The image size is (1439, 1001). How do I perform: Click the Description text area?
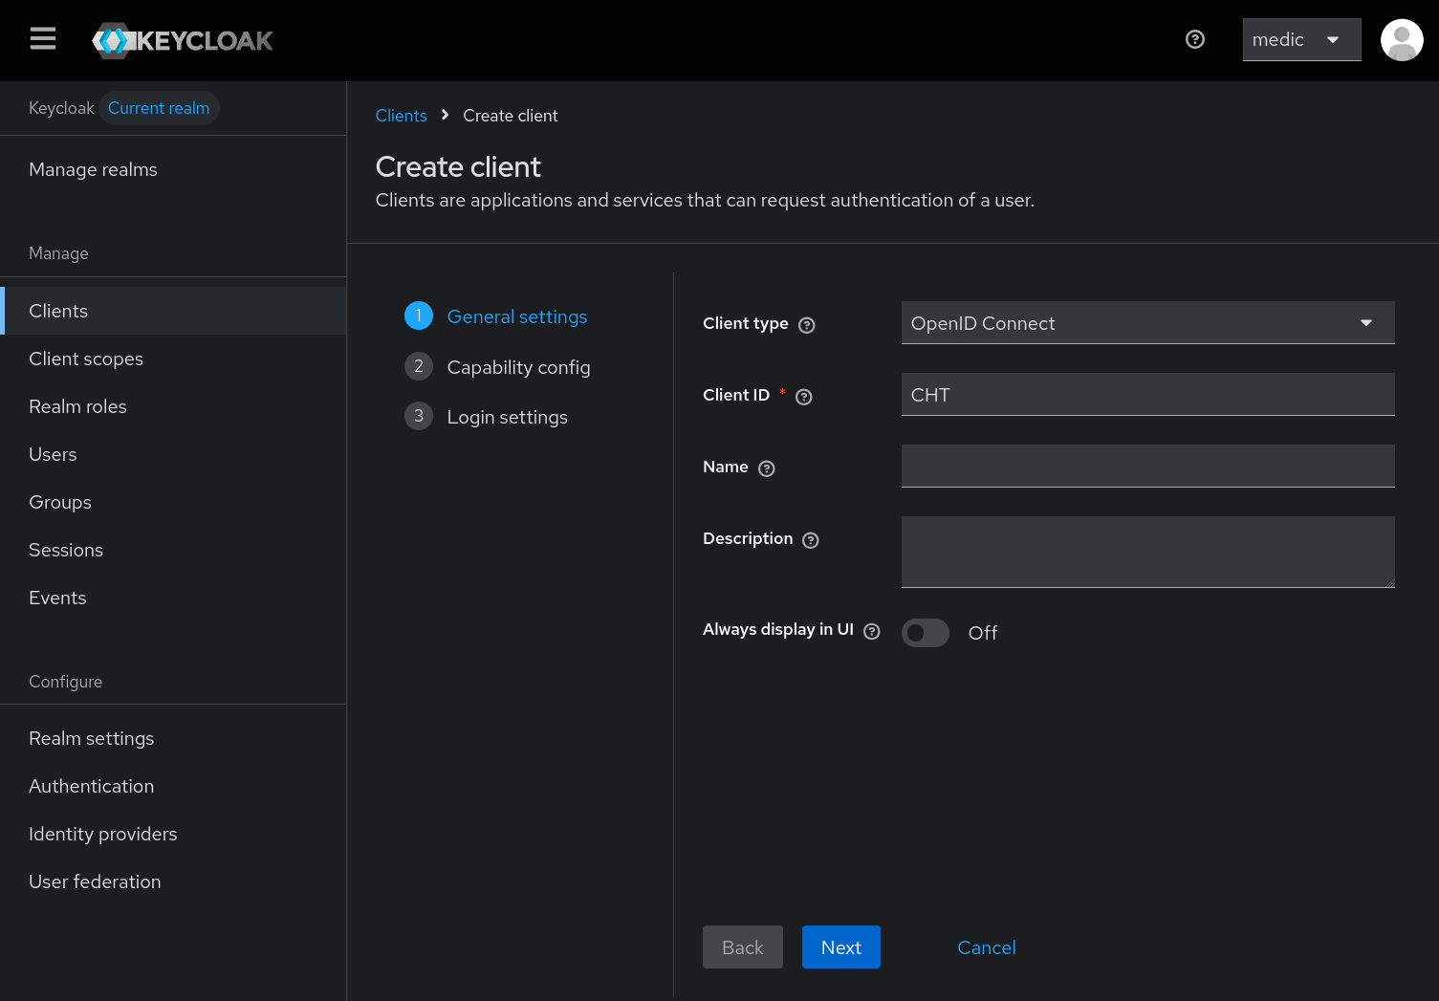tap(1147, 552)
